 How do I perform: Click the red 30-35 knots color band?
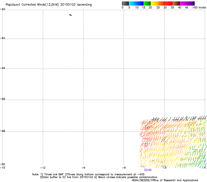[x=169, y=3]
